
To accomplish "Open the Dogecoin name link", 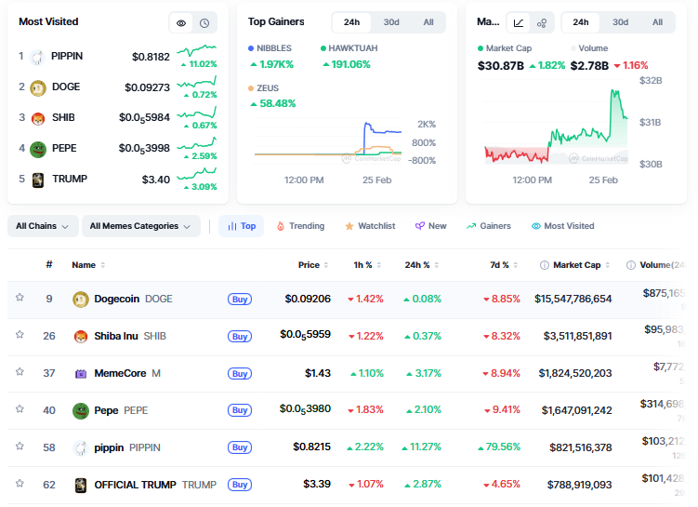I will (x=116, y=299).
